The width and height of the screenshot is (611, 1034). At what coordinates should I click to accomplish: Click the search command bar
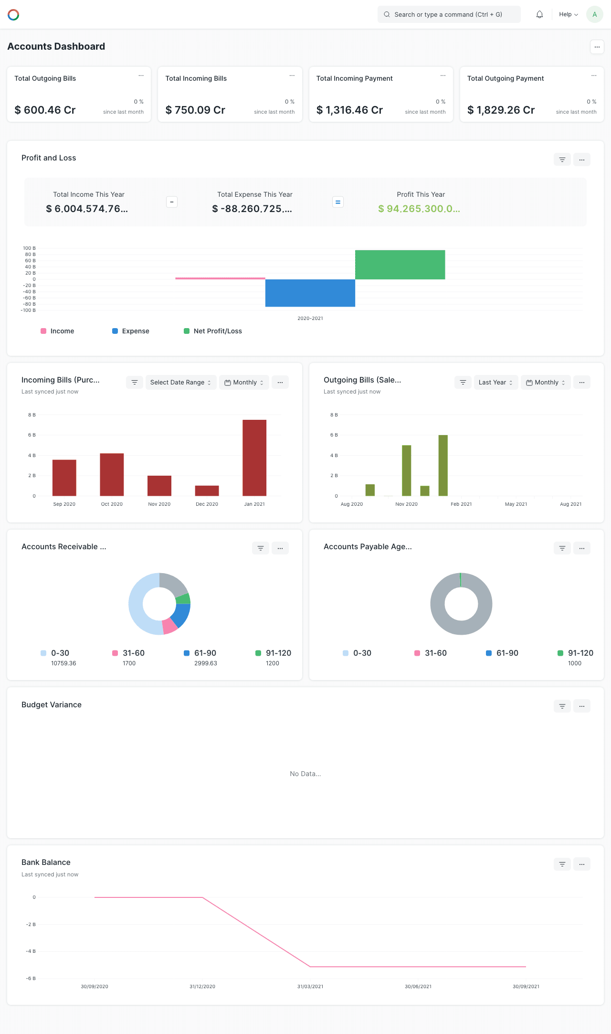click(x=449, y=14)
